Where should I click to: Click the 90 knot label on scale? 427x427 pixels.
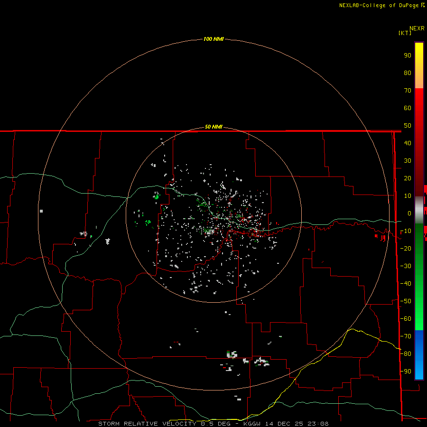[408, 56]
